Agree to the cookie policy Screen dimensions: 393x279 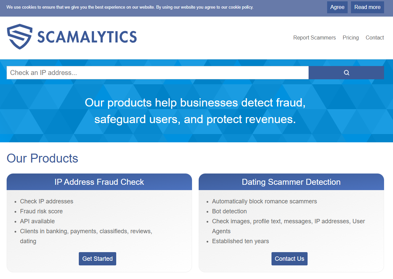(337, 7)
